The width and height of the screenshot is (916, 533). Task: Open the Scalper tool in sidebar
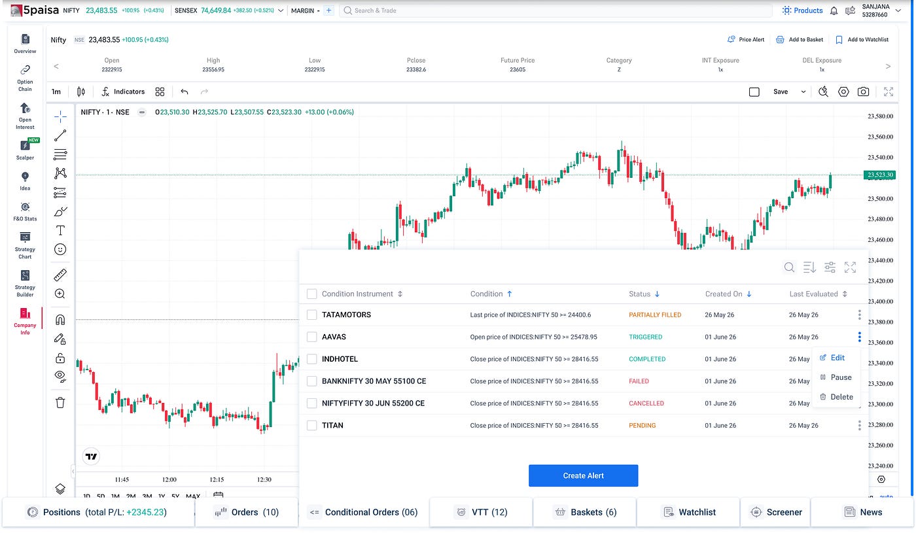(x=25, y=150)
